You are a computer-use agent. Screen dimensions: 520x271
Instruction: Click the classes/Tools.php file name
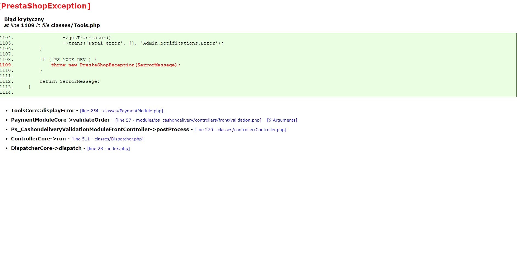tap(75, 25)
